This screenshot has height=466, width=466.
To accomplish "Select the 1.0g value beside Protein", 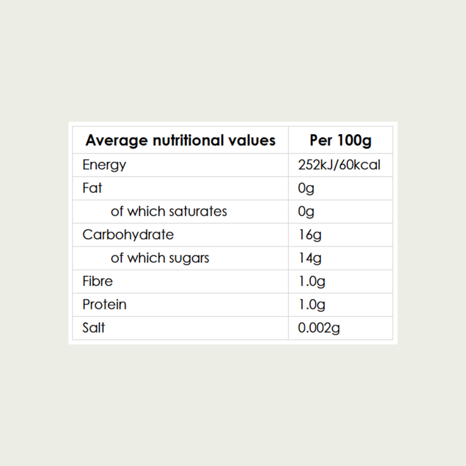I will pyautogui.click(x=312, y=305).
